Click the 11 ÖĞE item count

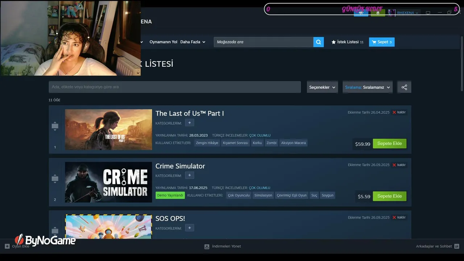coord(54,100)
